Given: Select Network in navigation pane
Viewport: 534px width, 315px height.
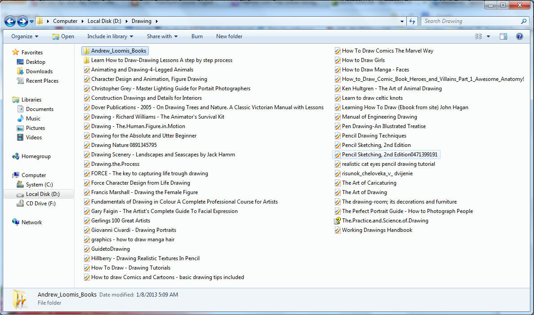Looking at the screenshot, I should point(27,222).
